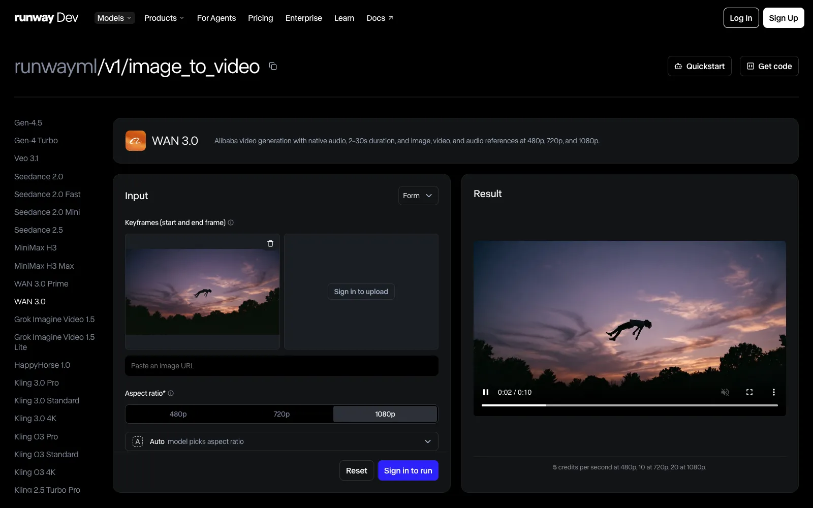Select Seedance 2.0 model
This screenshot has height=508, width=813.
click(x=39, y=176)
